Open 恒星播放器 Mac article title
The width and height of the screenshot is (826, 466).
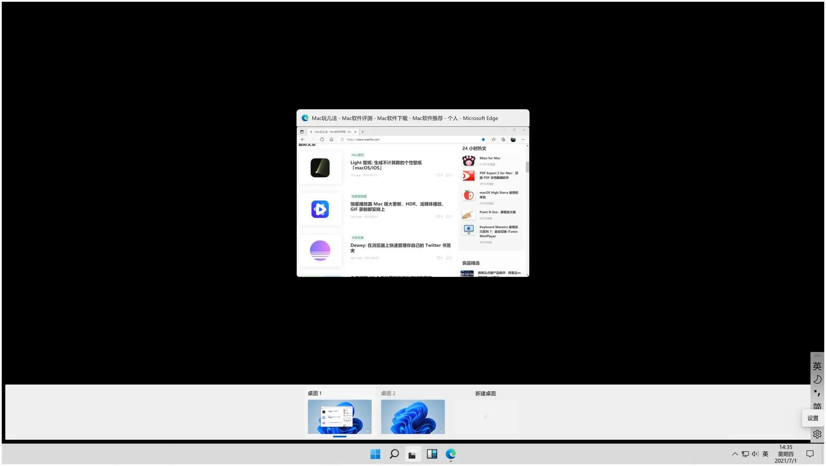(x=397, y=206)
